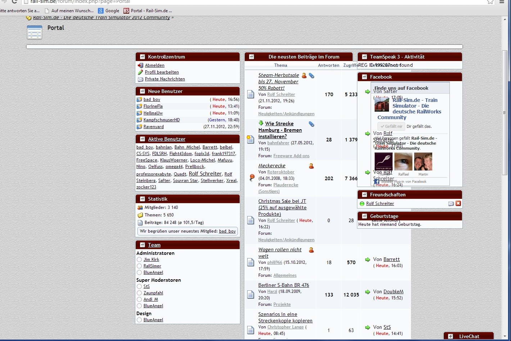Click the user icon beside HellmaUw

click(x=139, y=113)
